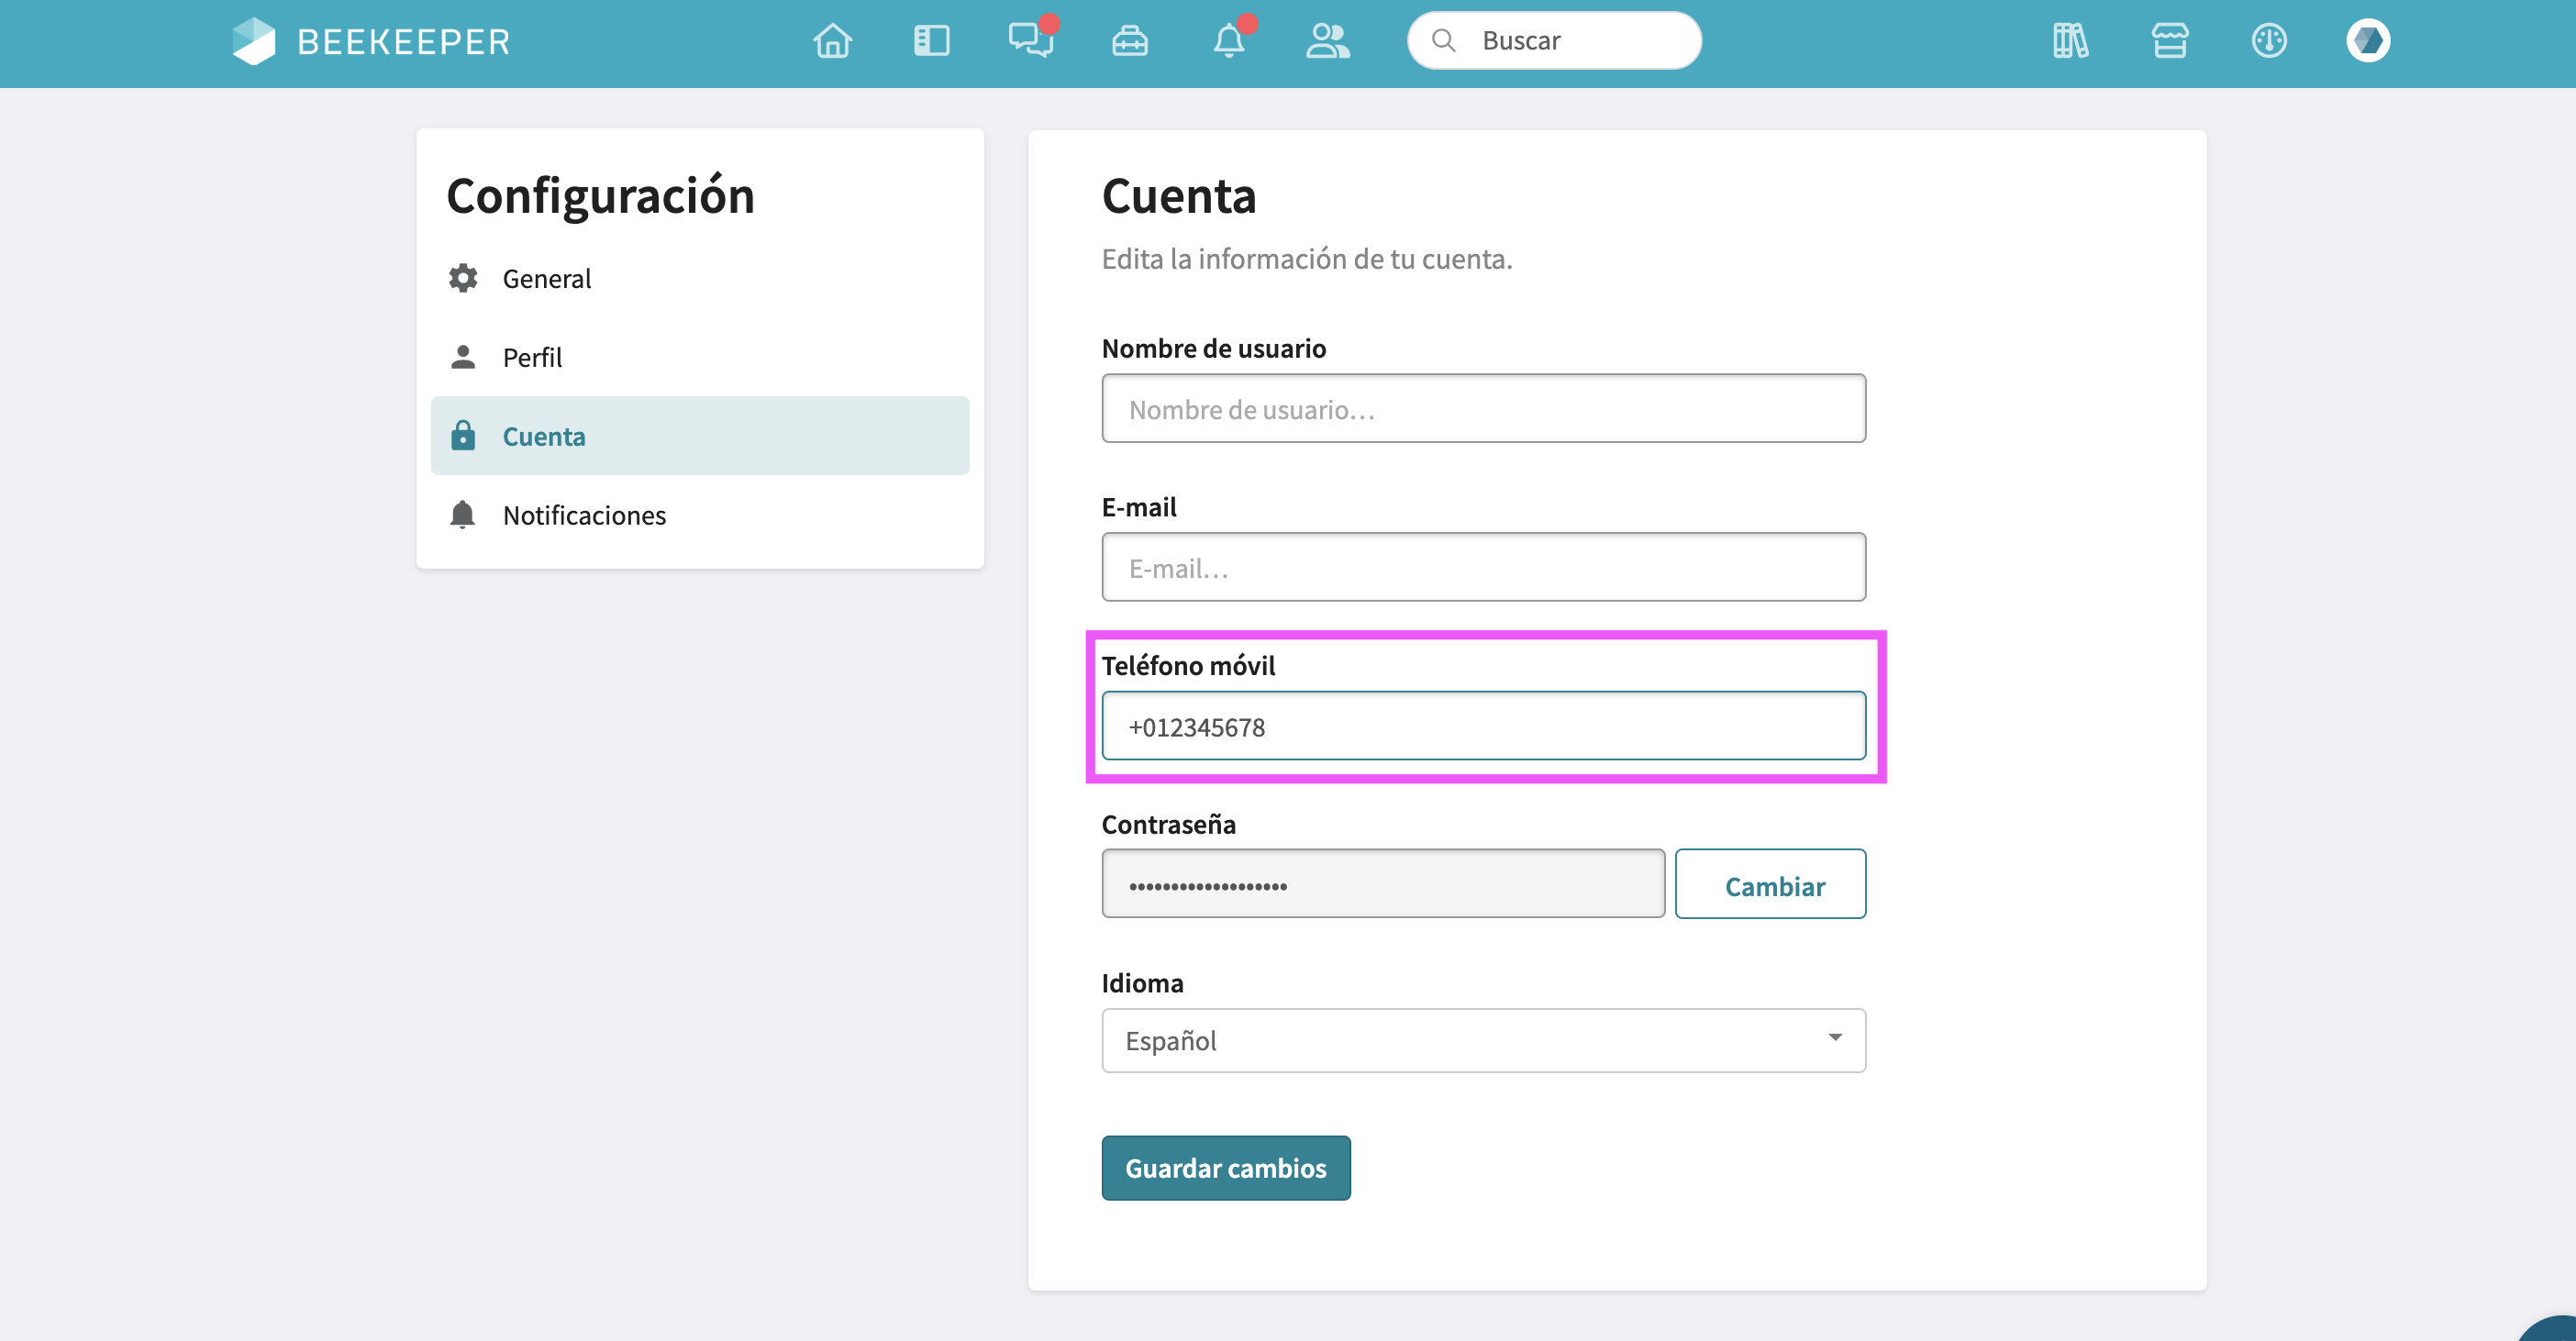This screenshot has height=1341, width=2576.
Task: Open the notifications bell in top bar
Action: [x=1228, y=41]
